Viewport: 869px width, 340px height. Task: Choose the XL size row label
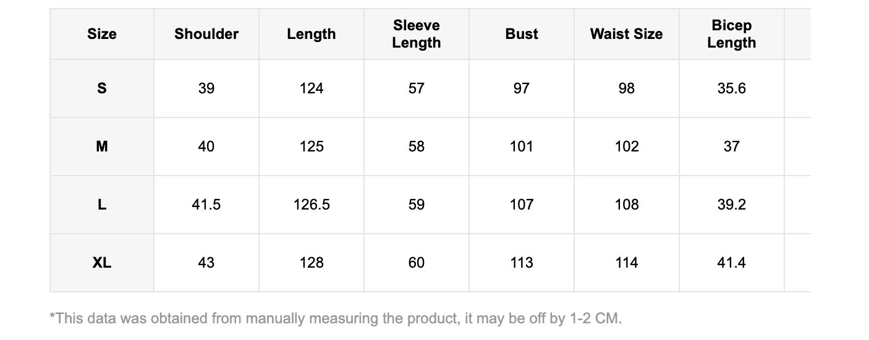pos(102,263)
